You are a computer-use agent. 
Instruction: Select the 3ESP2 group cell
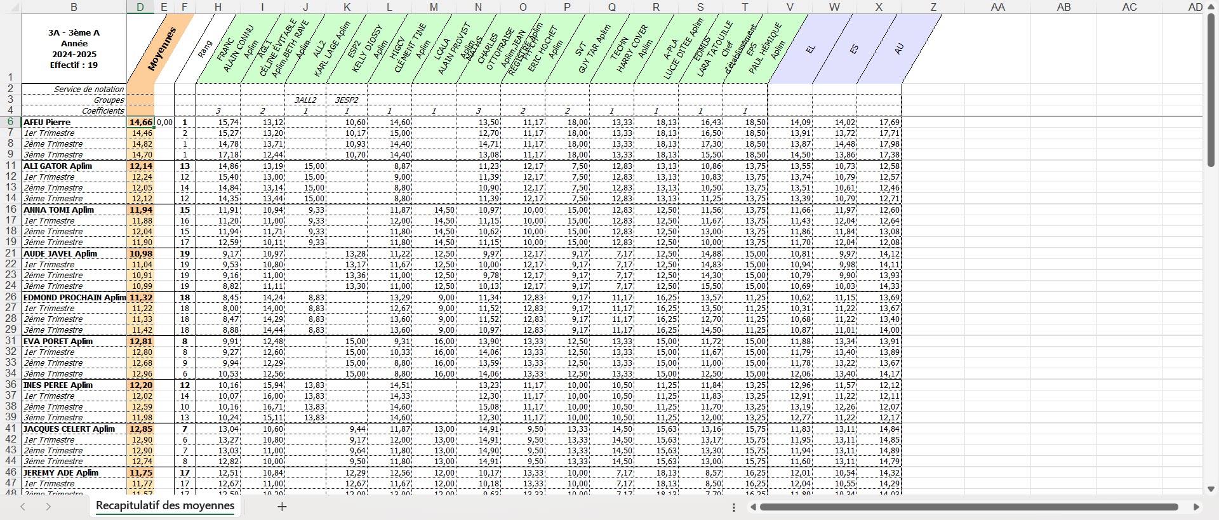pyautogui.click(x=347, y=100)
